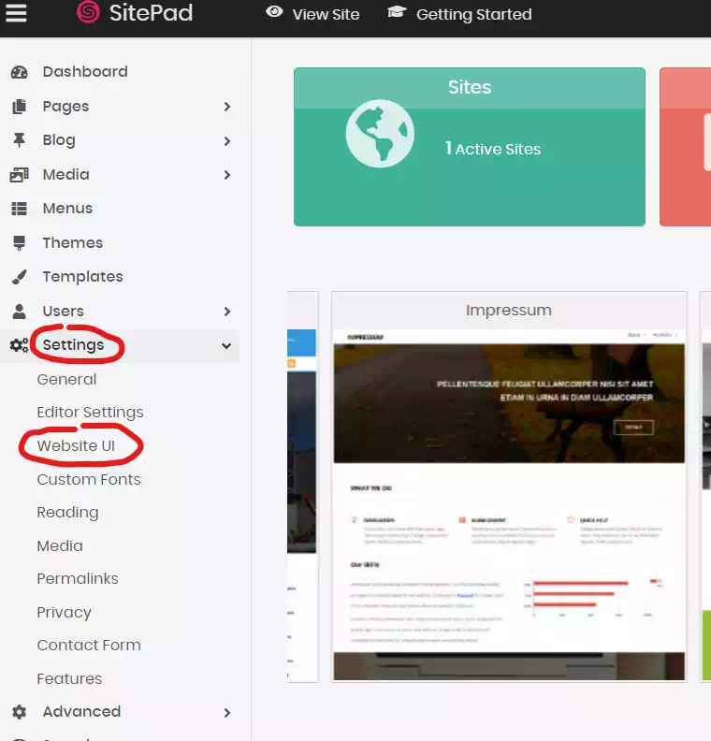Open Reading settings

[67, 513]
